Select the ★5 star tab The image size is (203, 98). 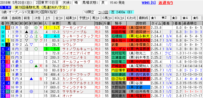197,18
